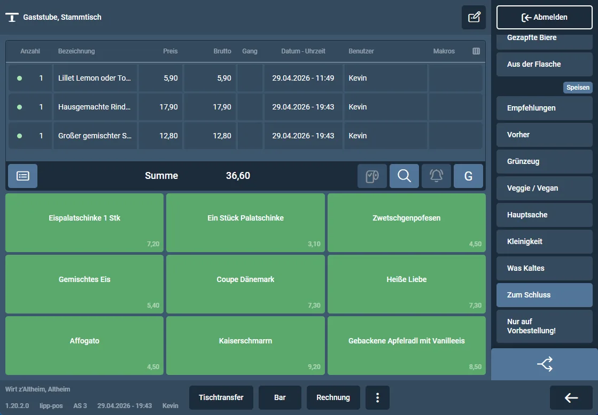Open the Veggie / Vegan category
Screen dimensions: 598x415
click(x=544, y=188)
